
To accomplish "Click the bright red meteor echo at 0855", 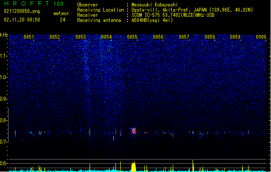I will point(134,131).
